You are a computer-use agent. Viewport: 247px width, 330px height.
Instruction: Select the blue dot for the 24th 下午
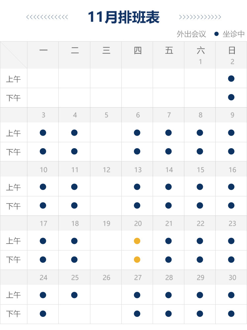click(43, 314)
